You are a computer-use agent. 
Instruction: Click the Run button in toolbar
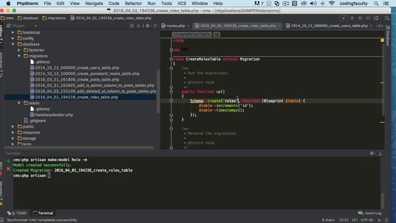pos(353,18)
